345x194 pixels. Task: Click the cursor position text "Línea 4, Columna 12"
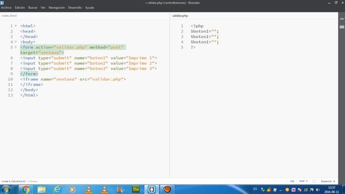(x=13, y=181)
